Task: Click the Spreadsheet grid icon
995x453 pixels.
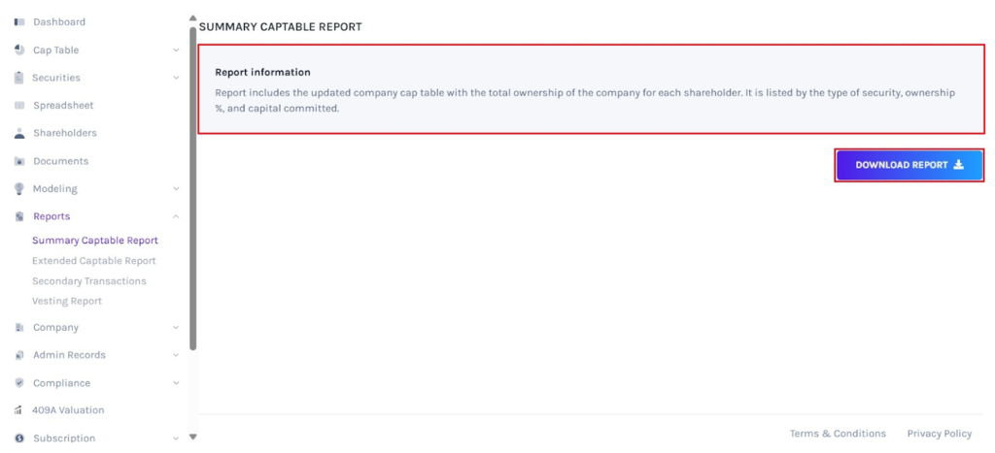Action: click(19, 106)
